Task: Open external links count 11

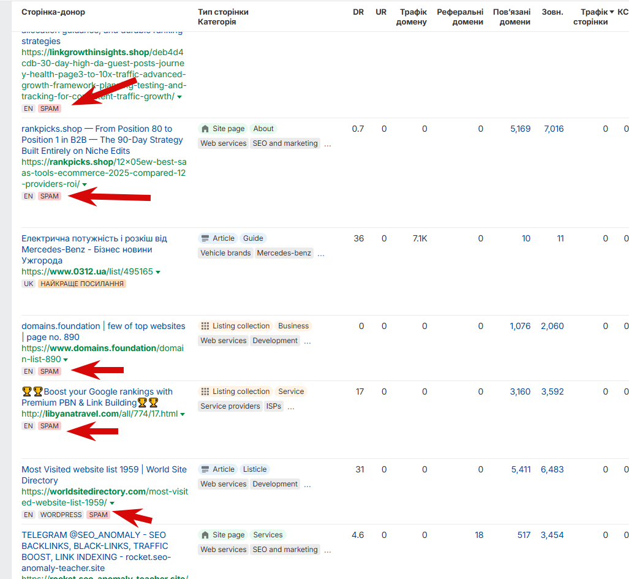Action: pyautogui.click(x=560, y=238)
